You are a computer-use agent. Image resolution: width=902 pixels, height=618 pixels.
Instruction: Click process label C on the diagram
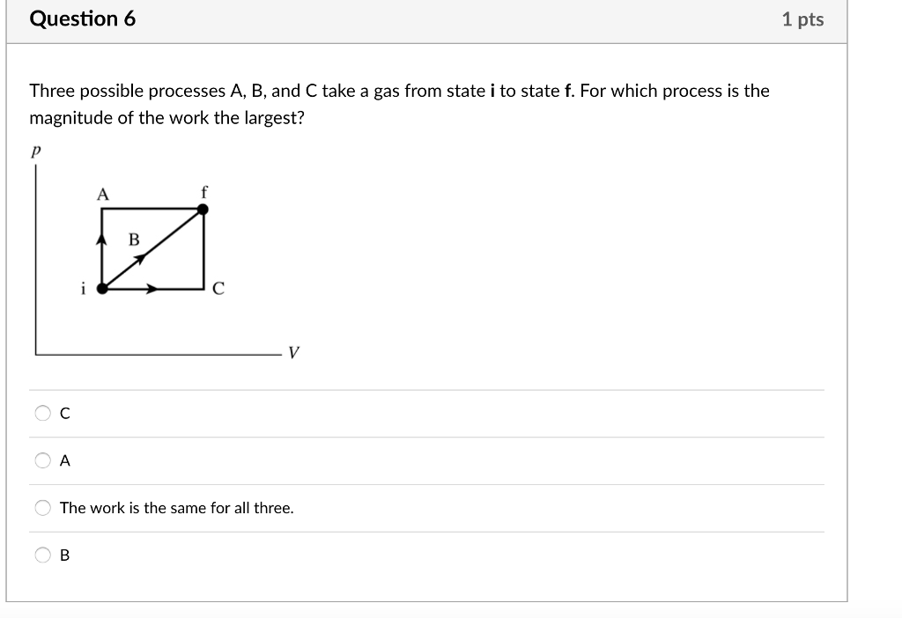218,286
